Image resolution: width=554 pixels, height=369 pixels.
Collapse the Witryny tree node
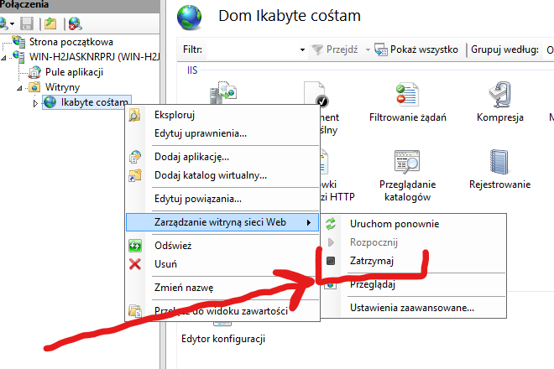coord(19,87)
